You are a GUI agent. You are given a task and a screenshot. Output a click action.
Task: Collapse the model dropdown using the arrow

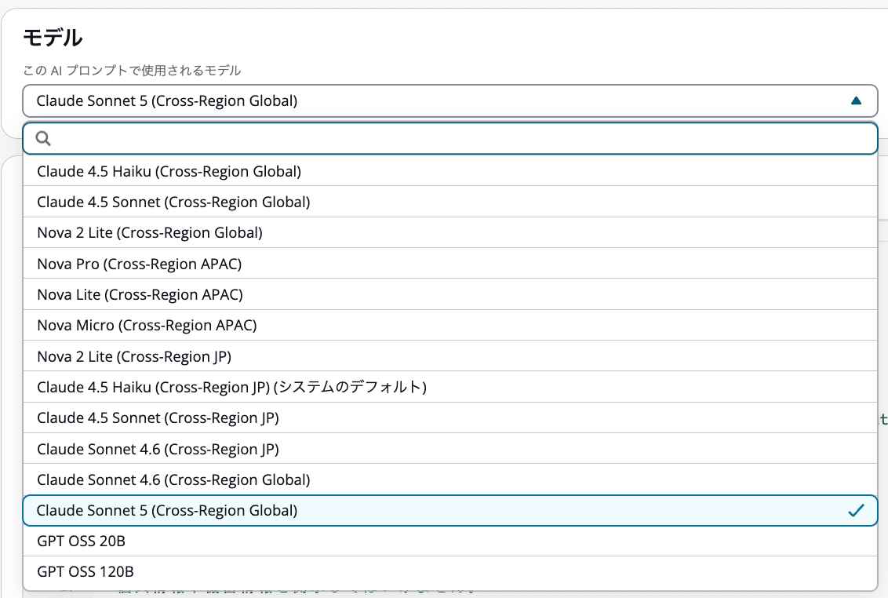coord(856,101)
